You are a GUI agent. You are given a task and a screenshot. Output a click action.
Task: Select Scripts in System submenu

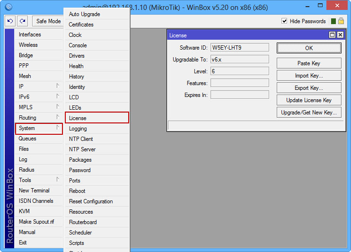[97, 243]
